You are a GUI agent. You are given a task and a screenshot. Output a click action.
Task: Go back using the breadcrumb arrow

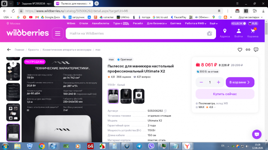pos(9,50)
